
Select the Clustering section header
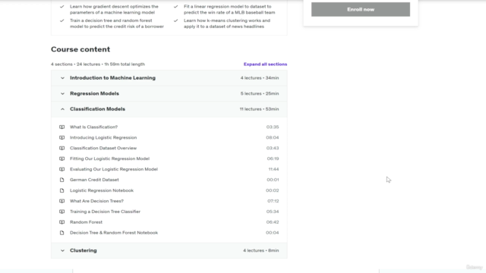[169, 250]
